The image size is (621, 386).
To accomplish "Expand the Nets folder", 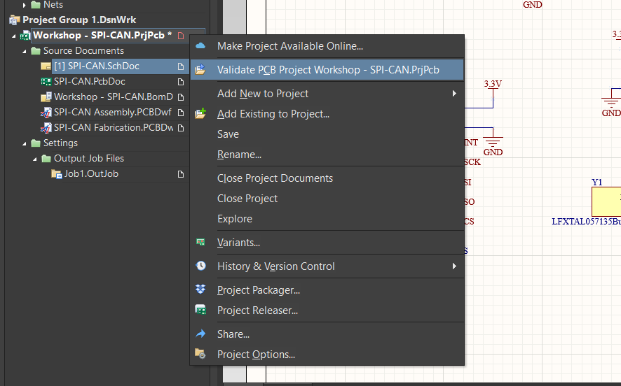I will 24,5.
